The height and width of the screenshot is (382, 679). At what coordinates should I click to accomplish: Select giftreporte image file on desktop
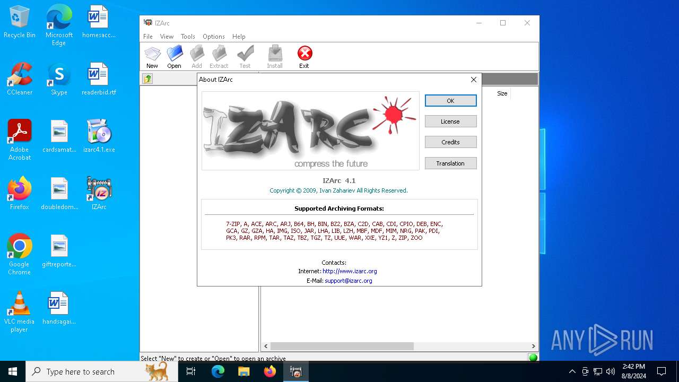[x=59, y=251]
